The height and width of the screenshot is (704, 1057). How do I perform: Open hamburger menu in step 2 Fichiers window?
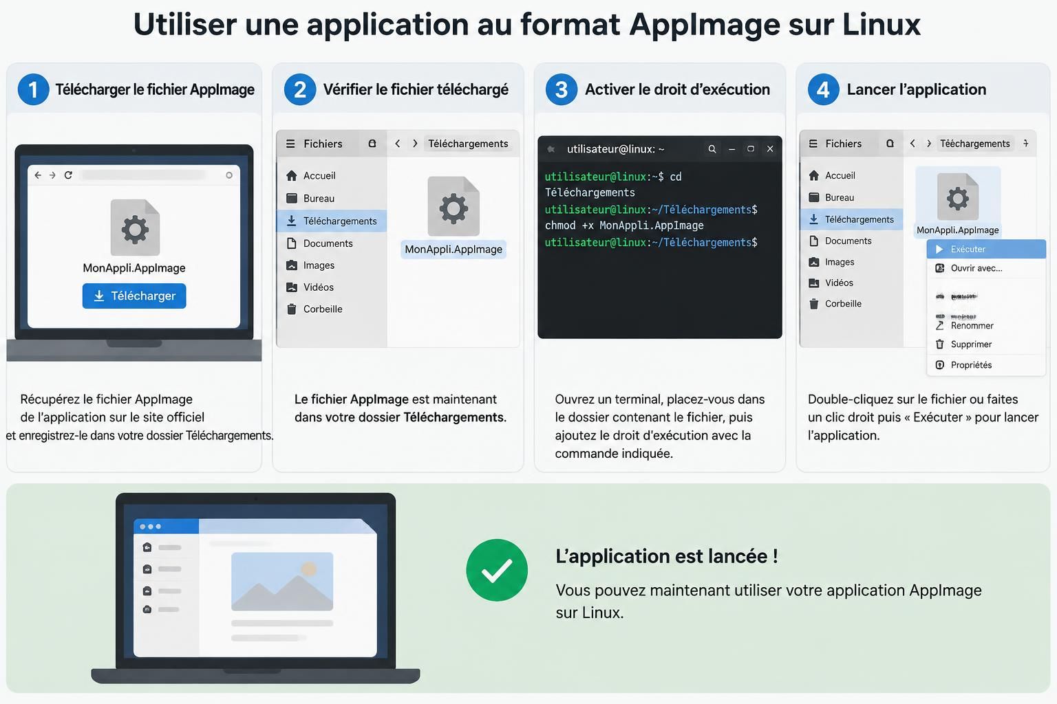point(290,144)
